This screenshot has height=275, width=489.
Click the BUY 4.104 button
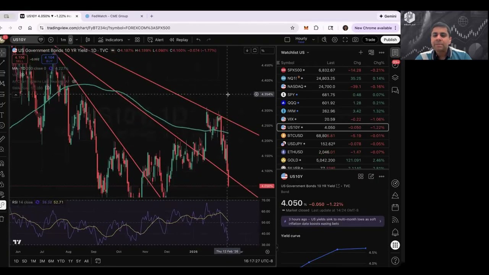[x=49, y=59]
